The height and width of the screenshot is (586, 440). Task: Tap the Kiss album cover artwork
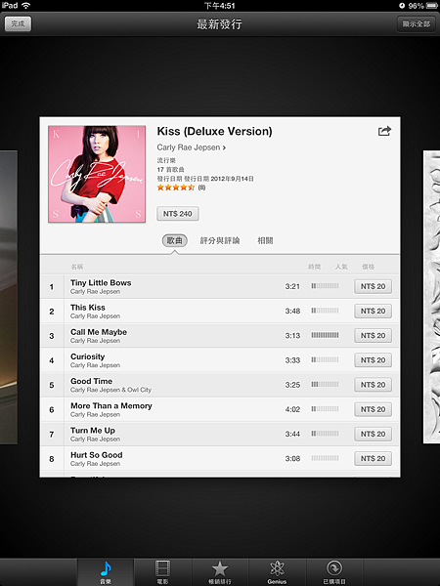pos(97,174)
